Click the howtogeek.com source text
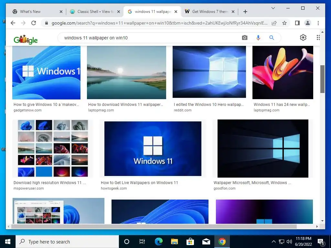 coord(114,188)
